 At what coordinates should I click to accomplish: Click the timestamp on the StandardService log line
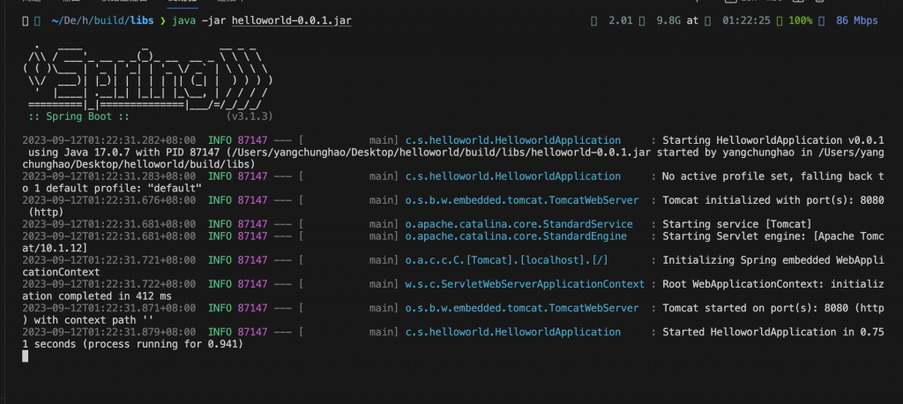click(x=108, y=224)
